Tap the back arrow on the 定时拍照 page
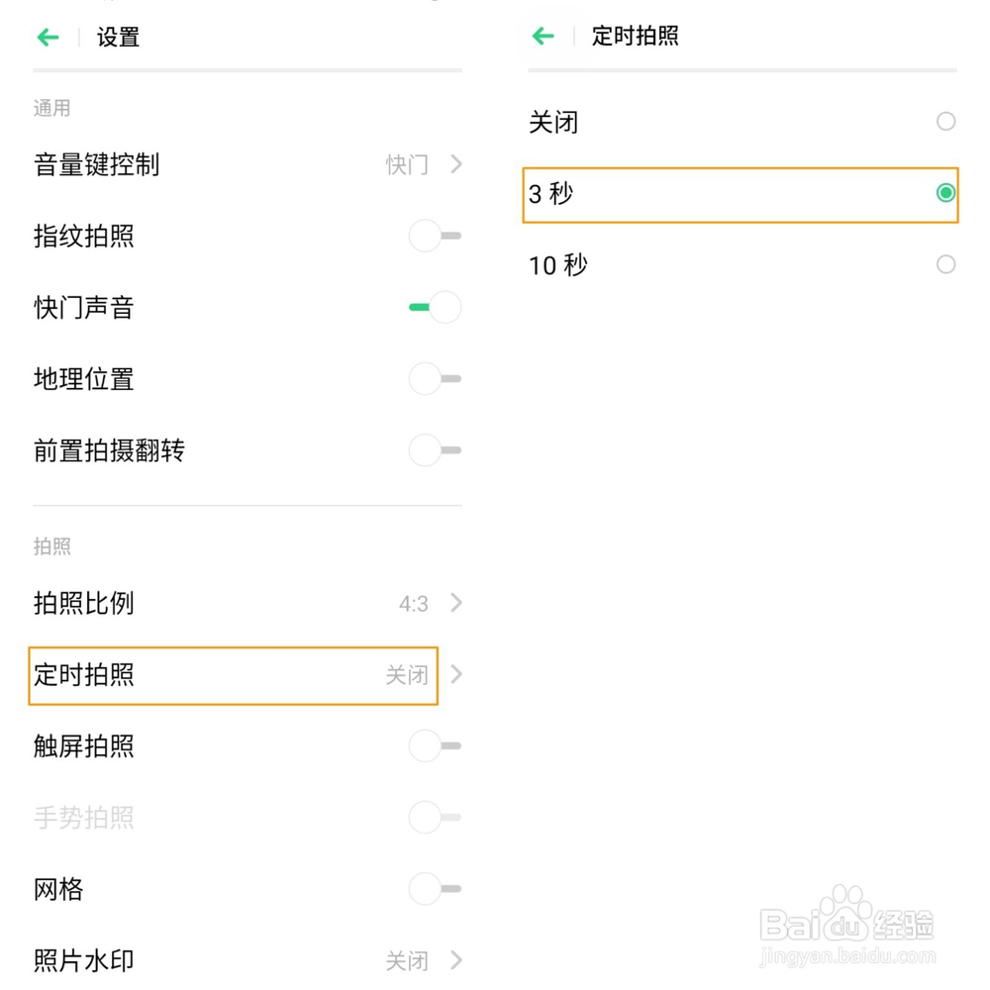Image resolution: width=990 pixels, height=990 pixels. [x=542, y=36]
